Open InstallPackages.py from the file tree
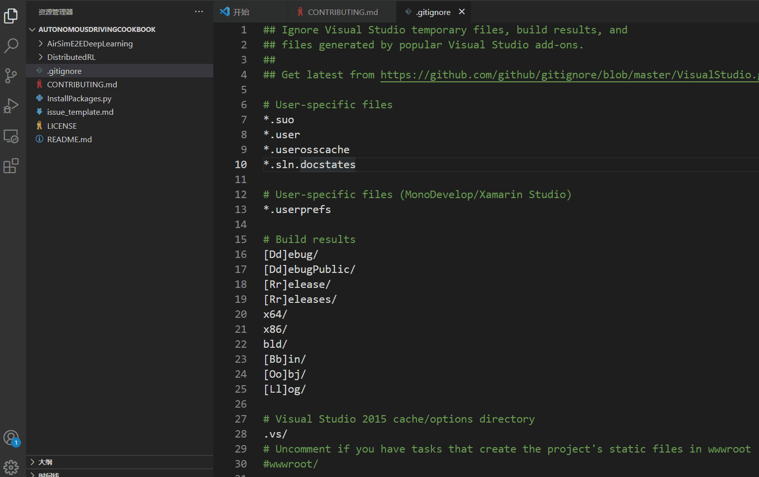The width and height of the screenshot is (759, 477). coord(79,98)
